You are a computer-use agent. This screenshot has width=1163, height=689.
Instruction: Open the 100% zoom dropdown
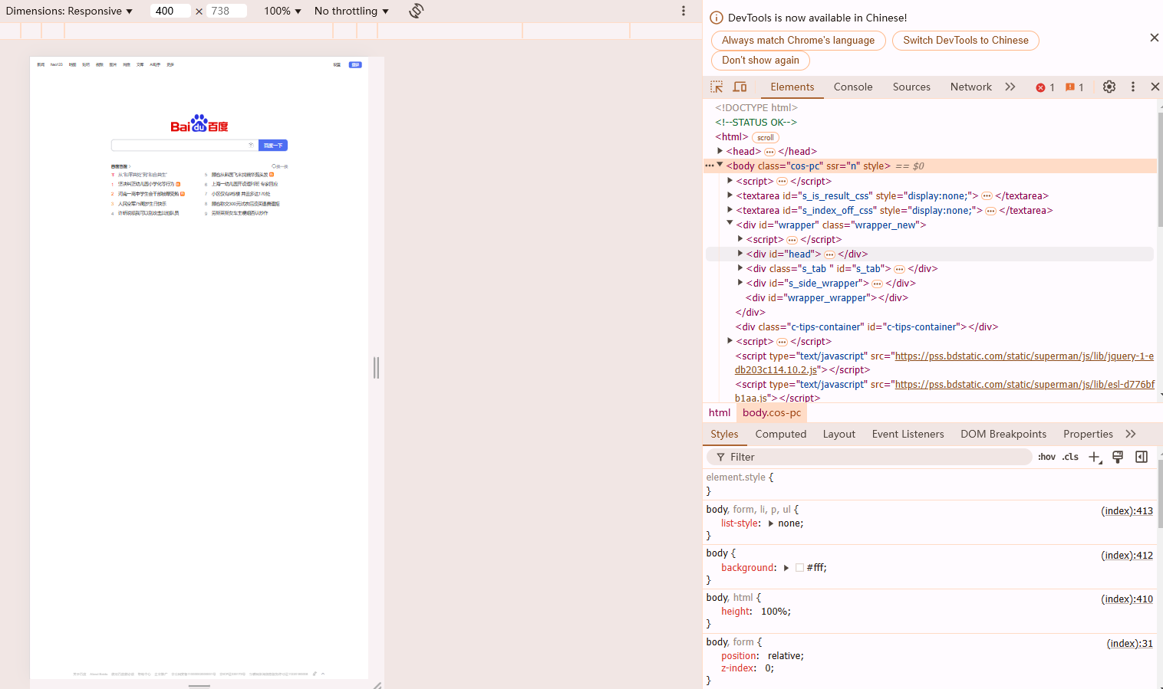point(282,11)
